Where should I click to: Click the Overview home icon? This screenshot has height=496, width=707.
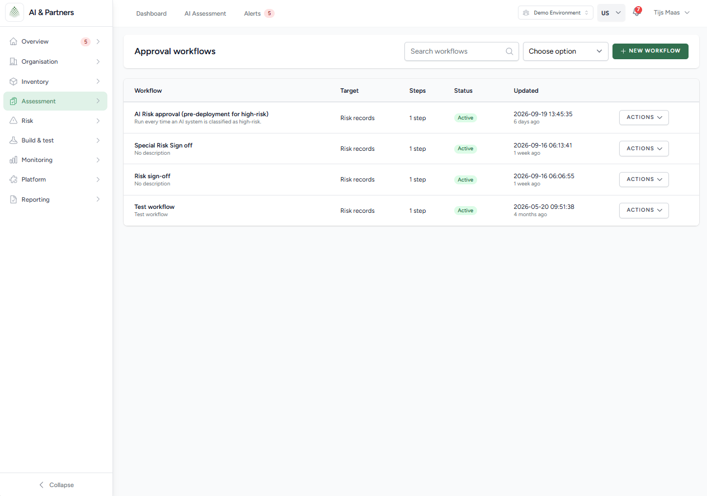pos(13,42)
